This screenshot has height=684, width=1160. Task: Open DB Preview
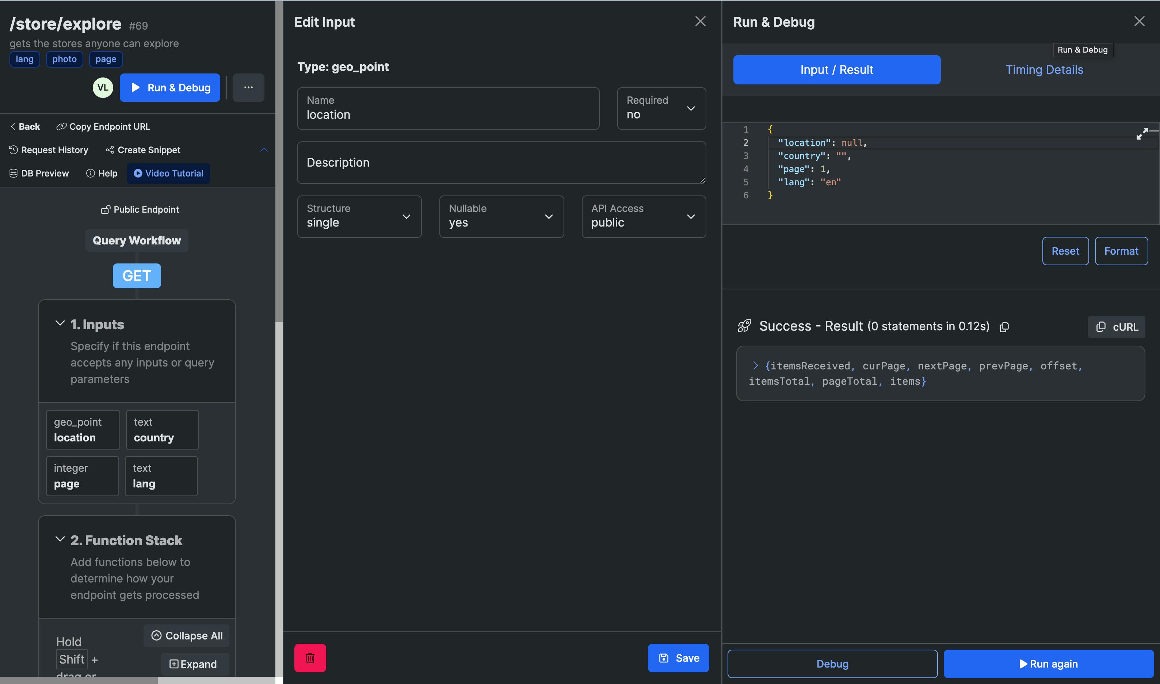pos(39,173)
